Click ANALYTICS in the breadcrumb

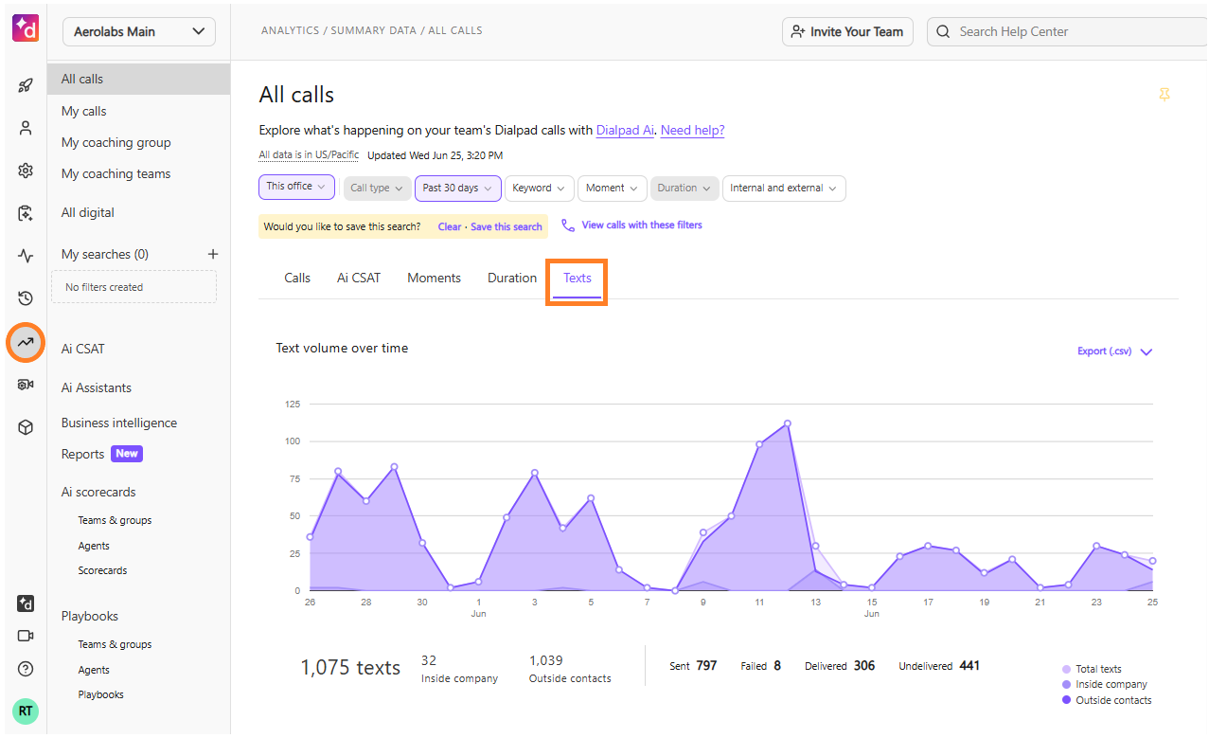click(x=290, y=30)
